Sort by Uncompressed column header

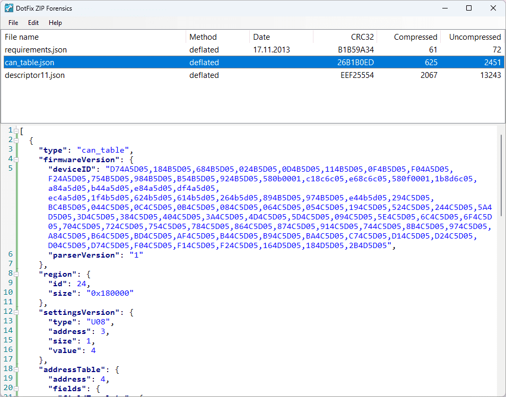(472, 37)
